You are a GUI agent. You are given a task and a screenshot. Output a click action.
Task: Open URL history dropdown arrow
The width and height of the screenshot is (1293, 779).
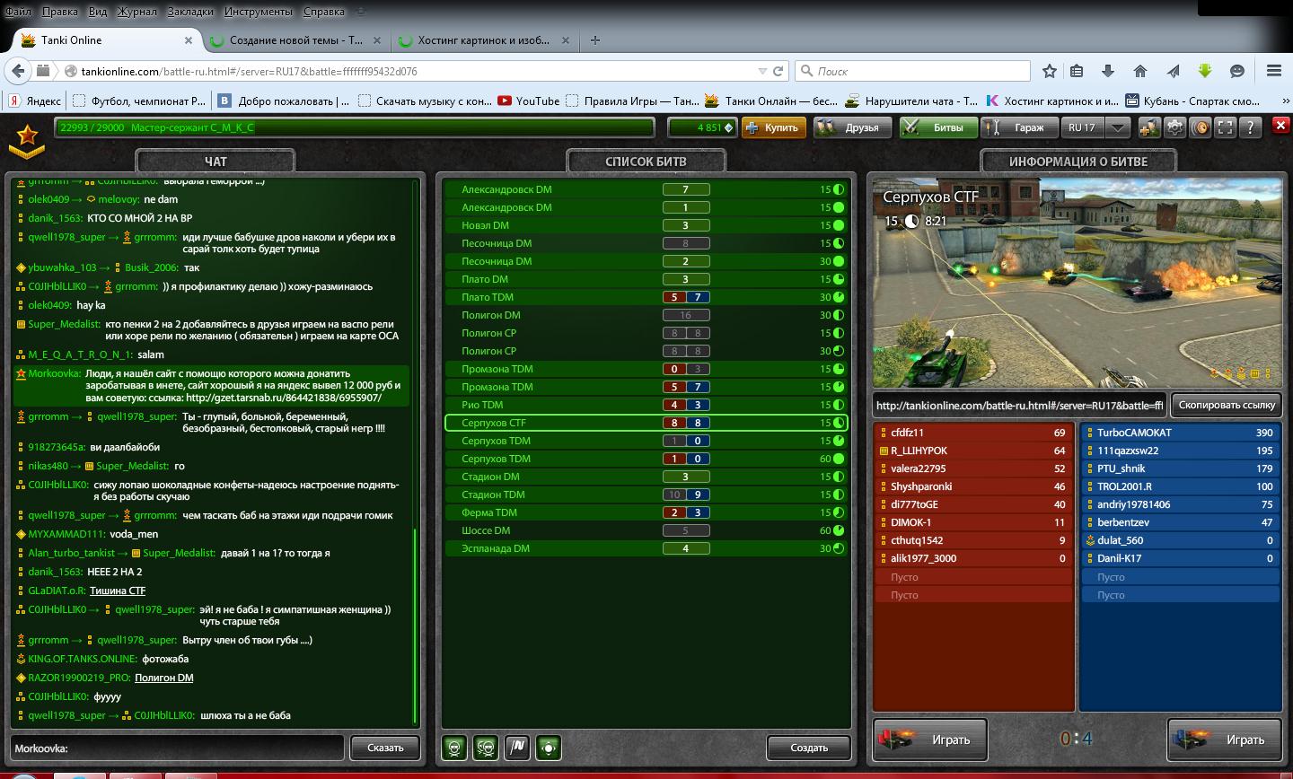click(x=762, y=71)
